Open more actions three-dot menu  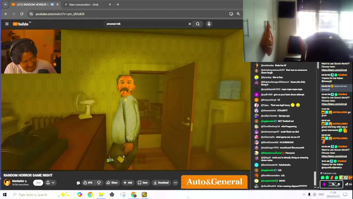click(x=175, y=182)
